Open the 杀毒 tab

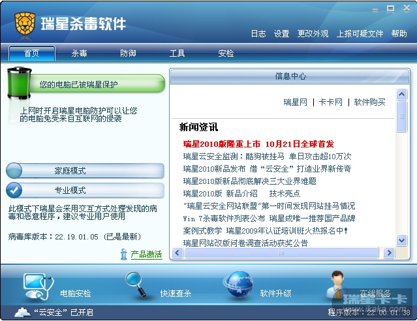(x=79, y=53)
